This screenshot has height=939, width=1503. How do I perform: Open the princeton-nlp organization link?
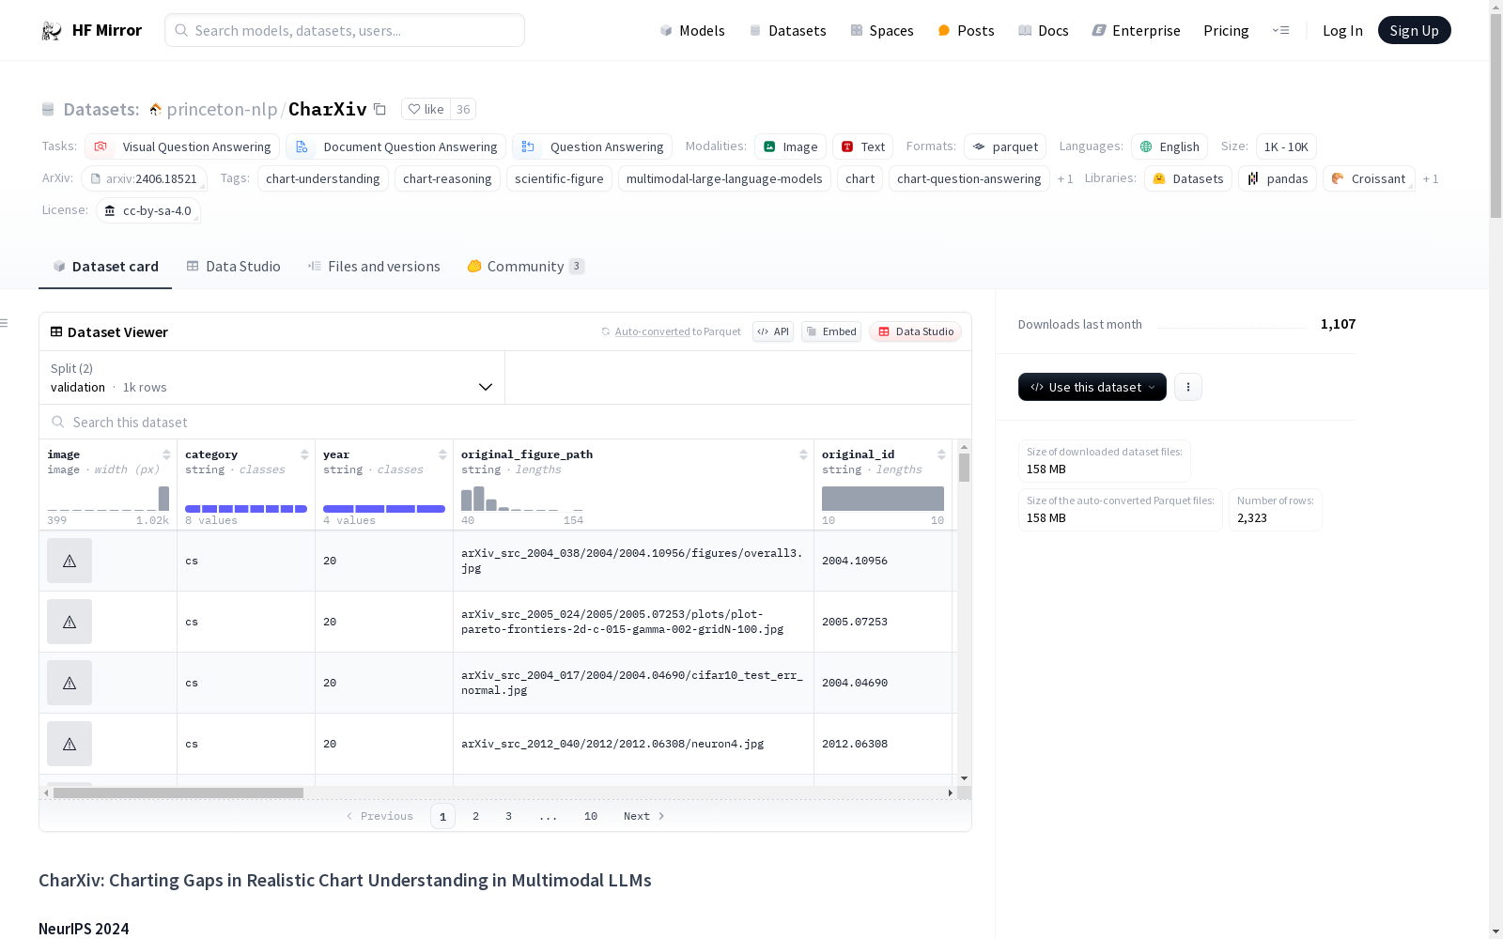click(222, 109)
